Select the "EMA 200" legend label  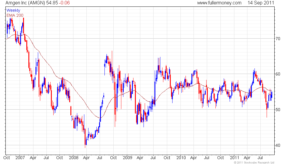(15, 15)
